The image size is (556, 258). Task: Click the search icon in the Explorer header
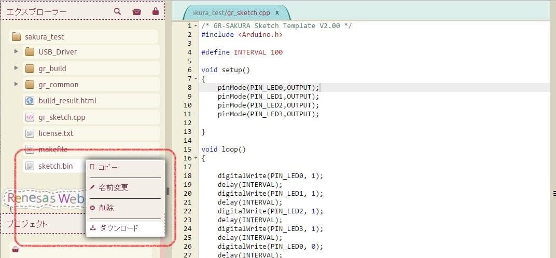coord(118,11)
